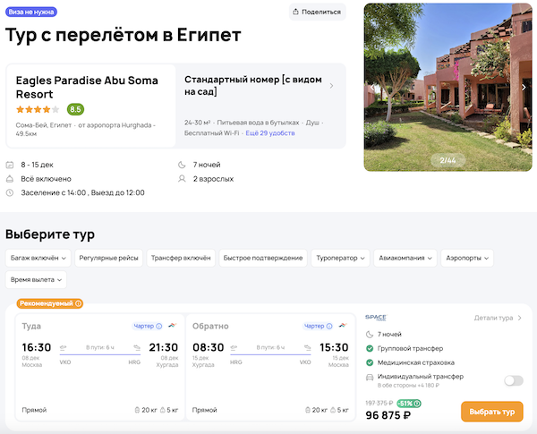This screenshot has height=434, width=537.
Task: Click Чартер info icon on Туда flight
Action: (159, 326)
